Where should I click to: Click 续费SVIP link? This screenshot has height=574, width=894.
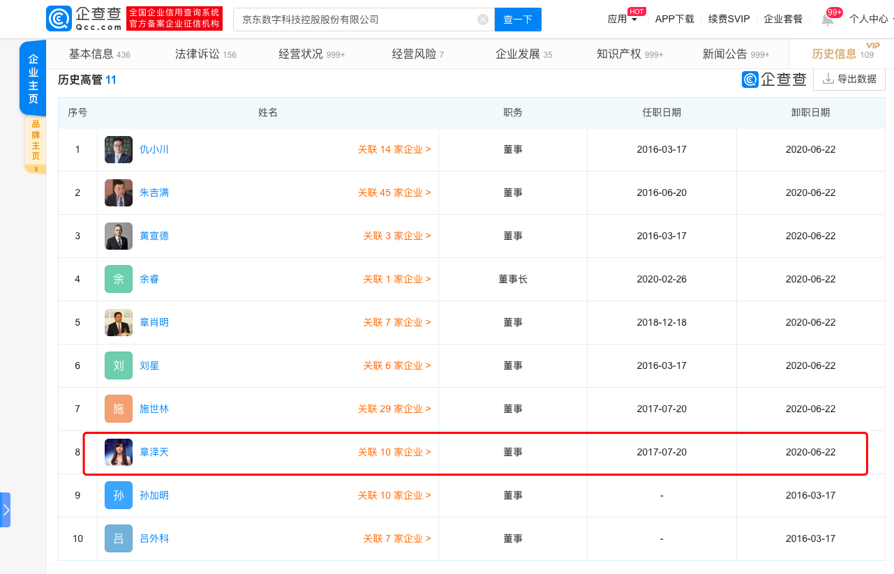pos(729,19)
